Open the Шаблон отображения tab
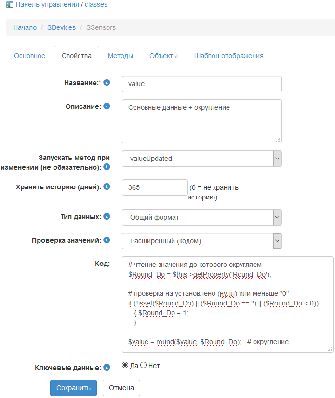Viewport: 335px width, 398px height. pyautogui.click(x=228, y=56)
